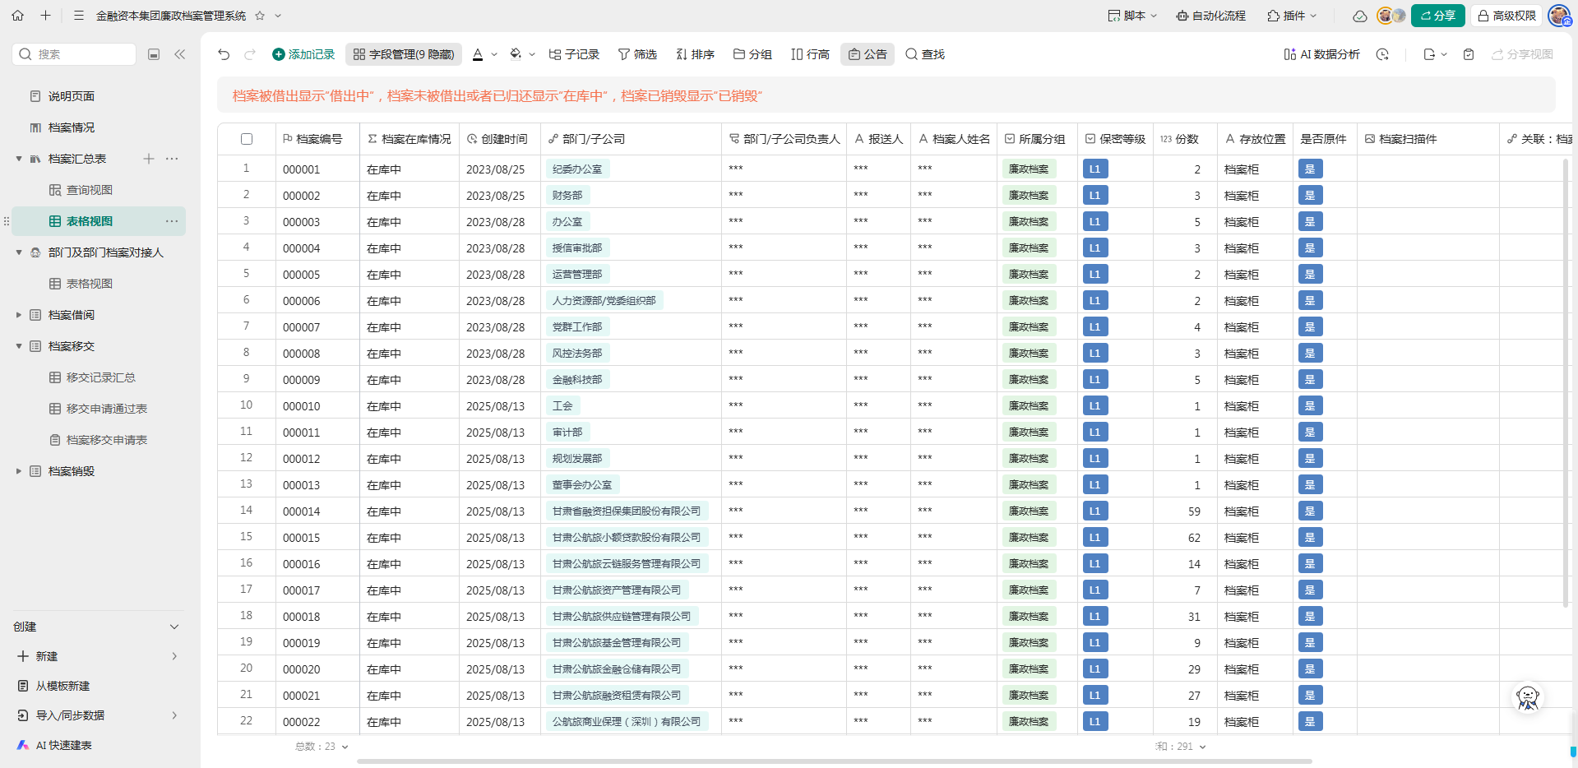
Task: Click the green 分享 button
Action: 1437,16
